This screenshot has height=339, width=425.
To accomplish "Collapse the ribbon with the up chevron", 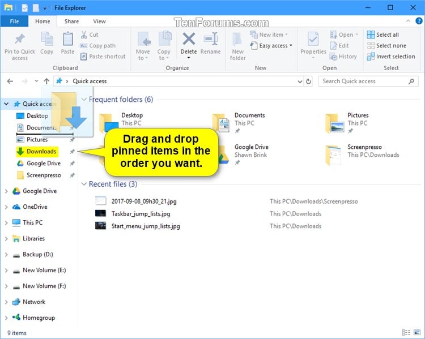I will [x=408, y=21].
